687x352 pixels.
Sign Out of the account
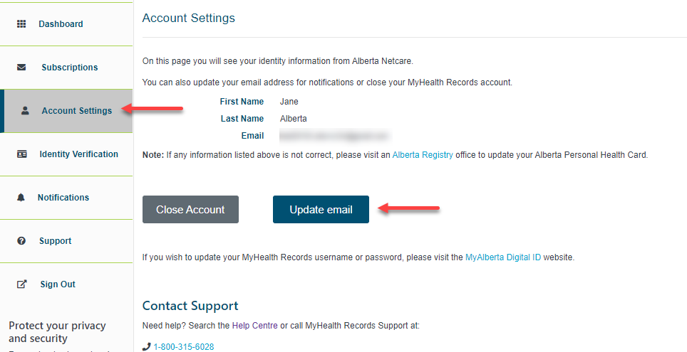[58, 284]
